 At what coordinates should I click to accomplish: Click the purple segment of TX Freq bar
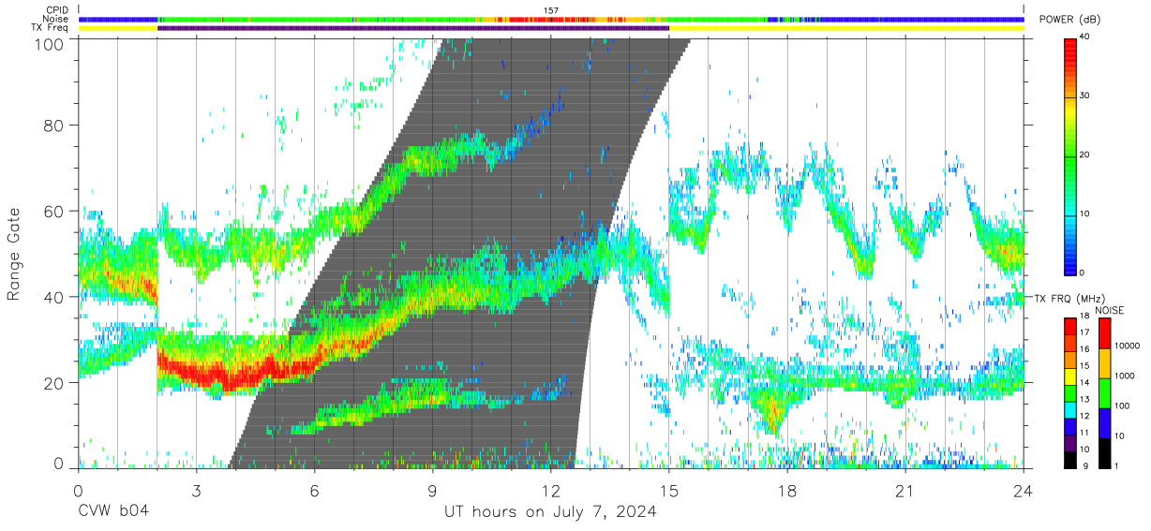413,28
